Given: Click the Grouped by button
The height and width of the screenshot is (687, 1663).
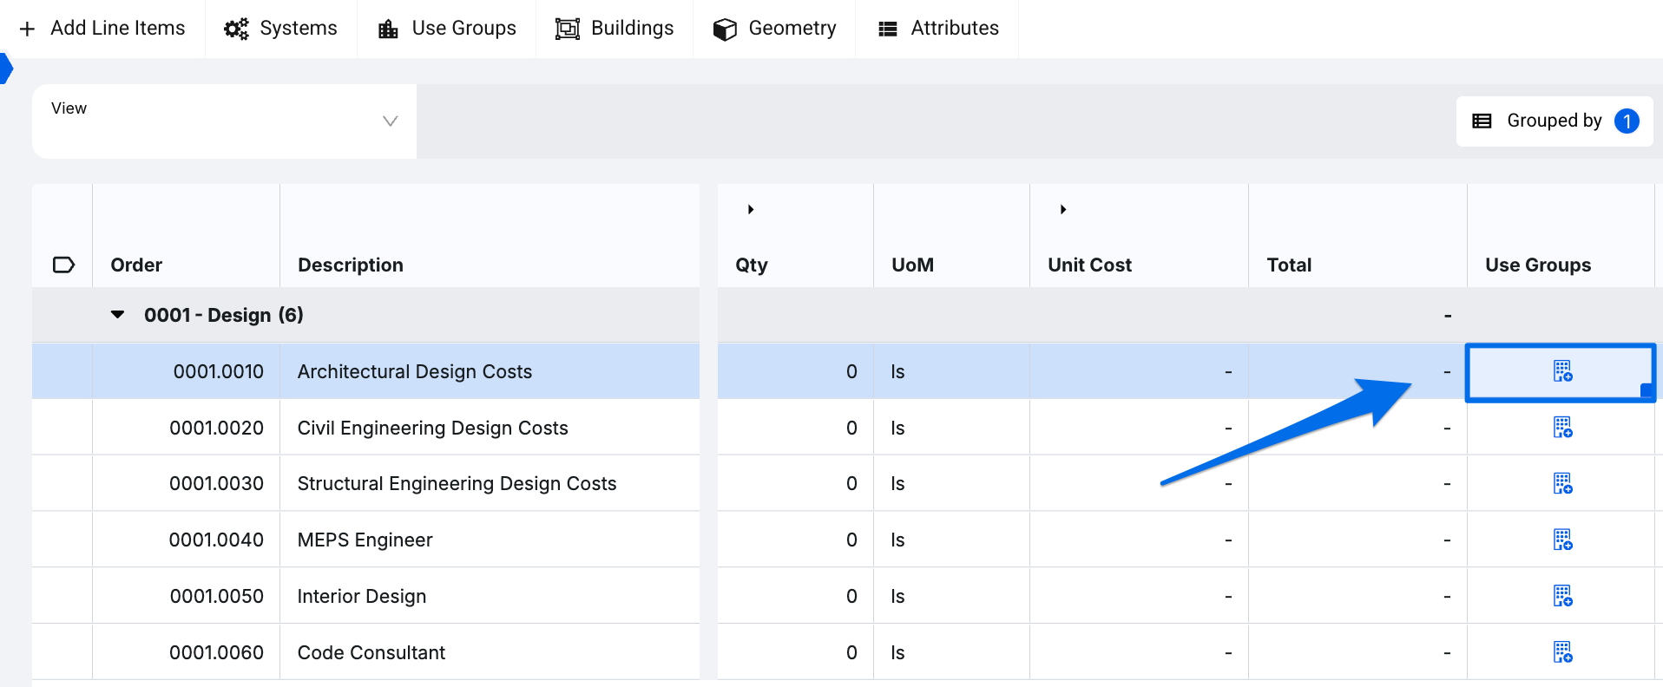Looking at the screenshot, I should coord(1555,121).
